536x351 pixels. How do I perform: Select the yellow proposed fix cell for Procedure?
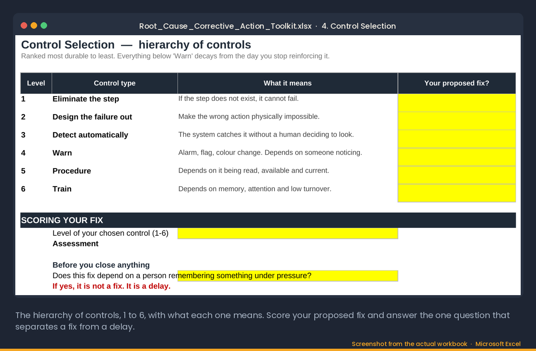point(457,175)
